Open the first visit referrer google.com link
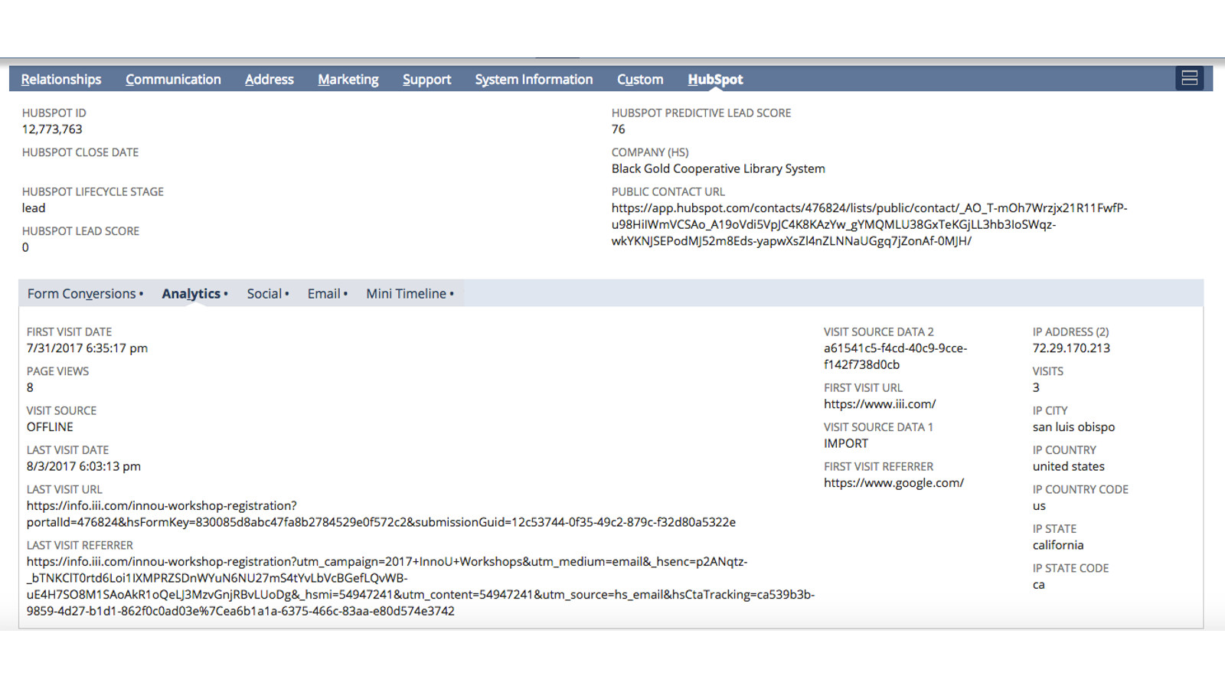This screenshot has width=1225, height=689. [x=893, y=483]
